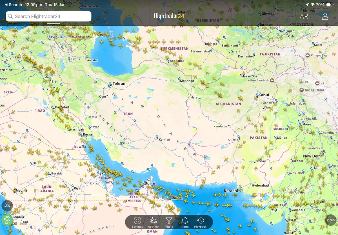Tap the grabber handle below search field
The width and height of the screenshot is (338, 235).
point(54,23)
